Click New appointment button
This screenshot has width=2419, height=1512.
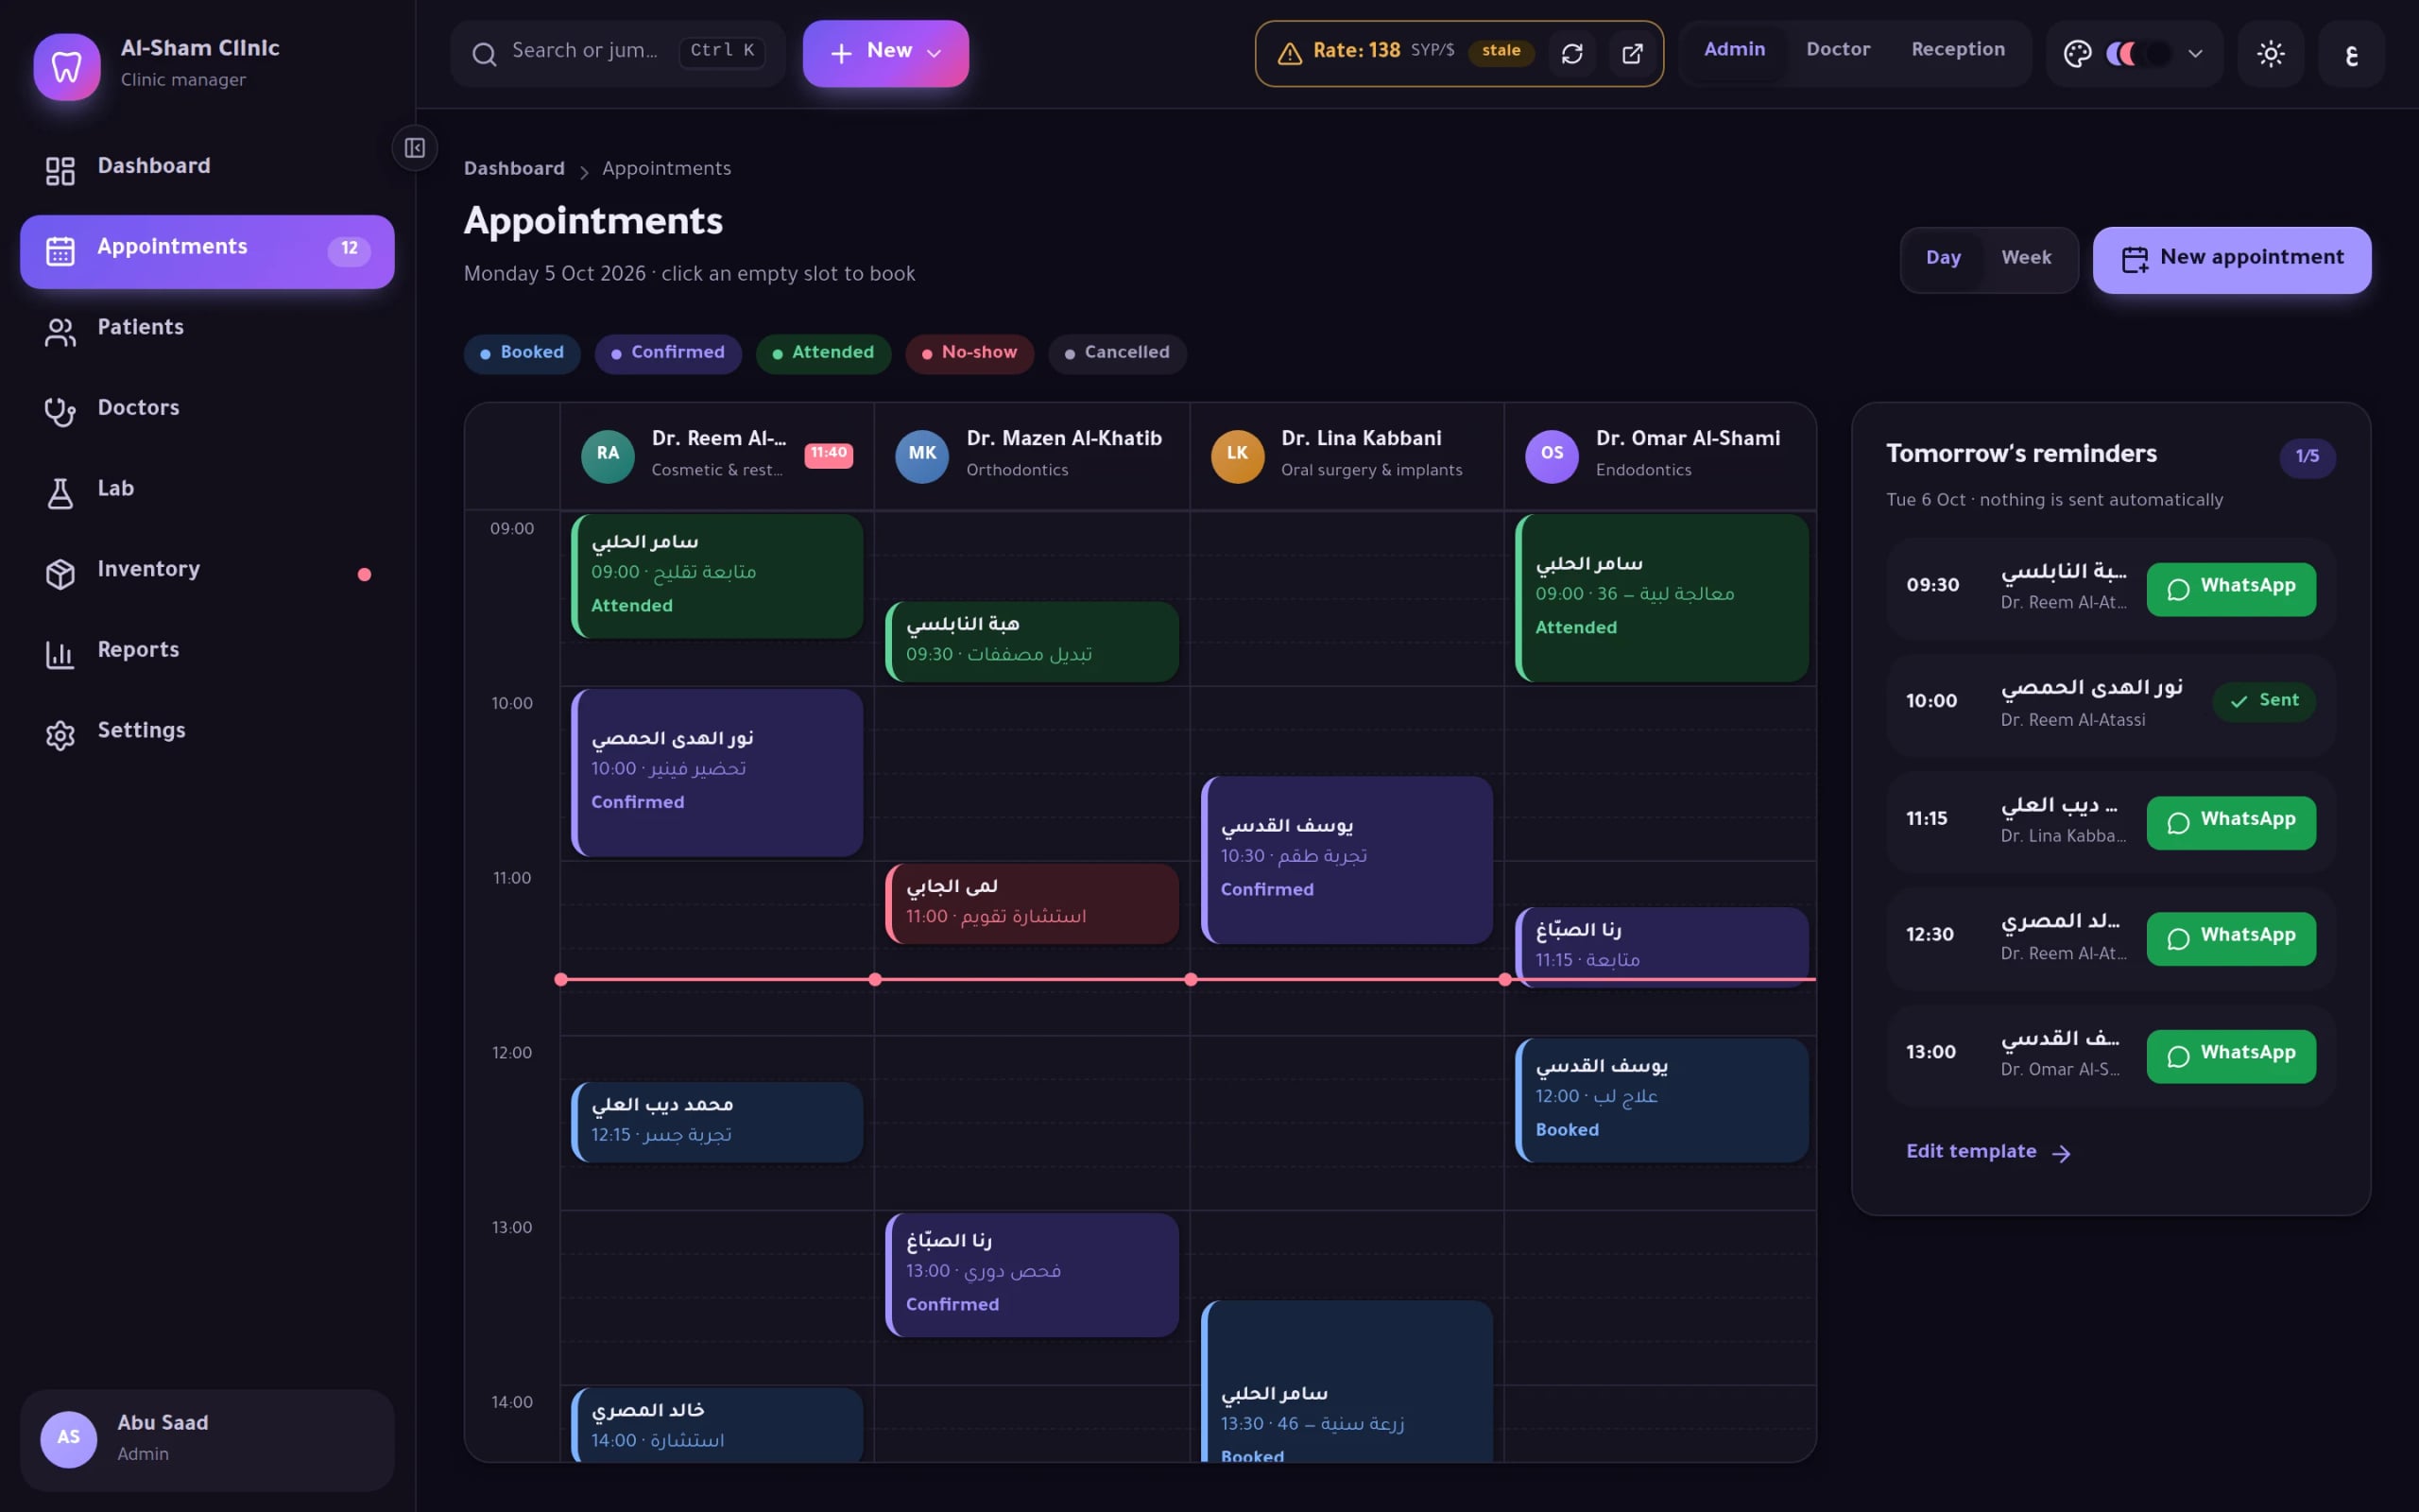click(x=2231, y=260)
